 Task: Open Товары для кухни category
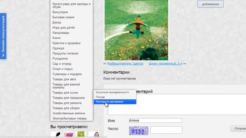tap(65, 93)
